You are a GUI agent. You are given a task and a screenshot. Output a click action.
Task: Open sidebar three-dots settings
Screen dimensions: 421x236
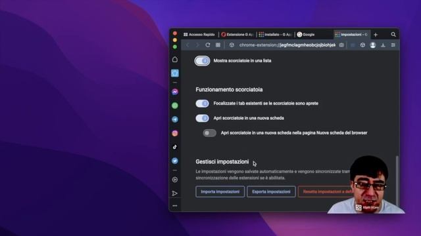coord(175,206)
